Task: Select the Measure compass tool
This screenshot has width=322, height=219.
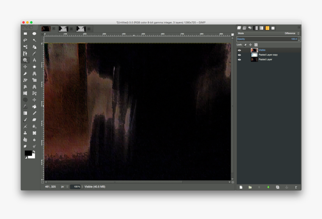Action: 34,60
